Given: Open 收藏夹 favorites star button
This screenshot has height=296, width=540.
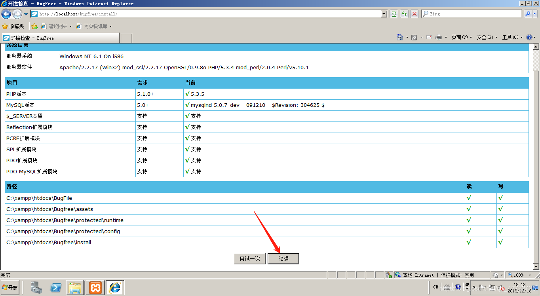Looking at the screenshot, I should click(13, 26).
